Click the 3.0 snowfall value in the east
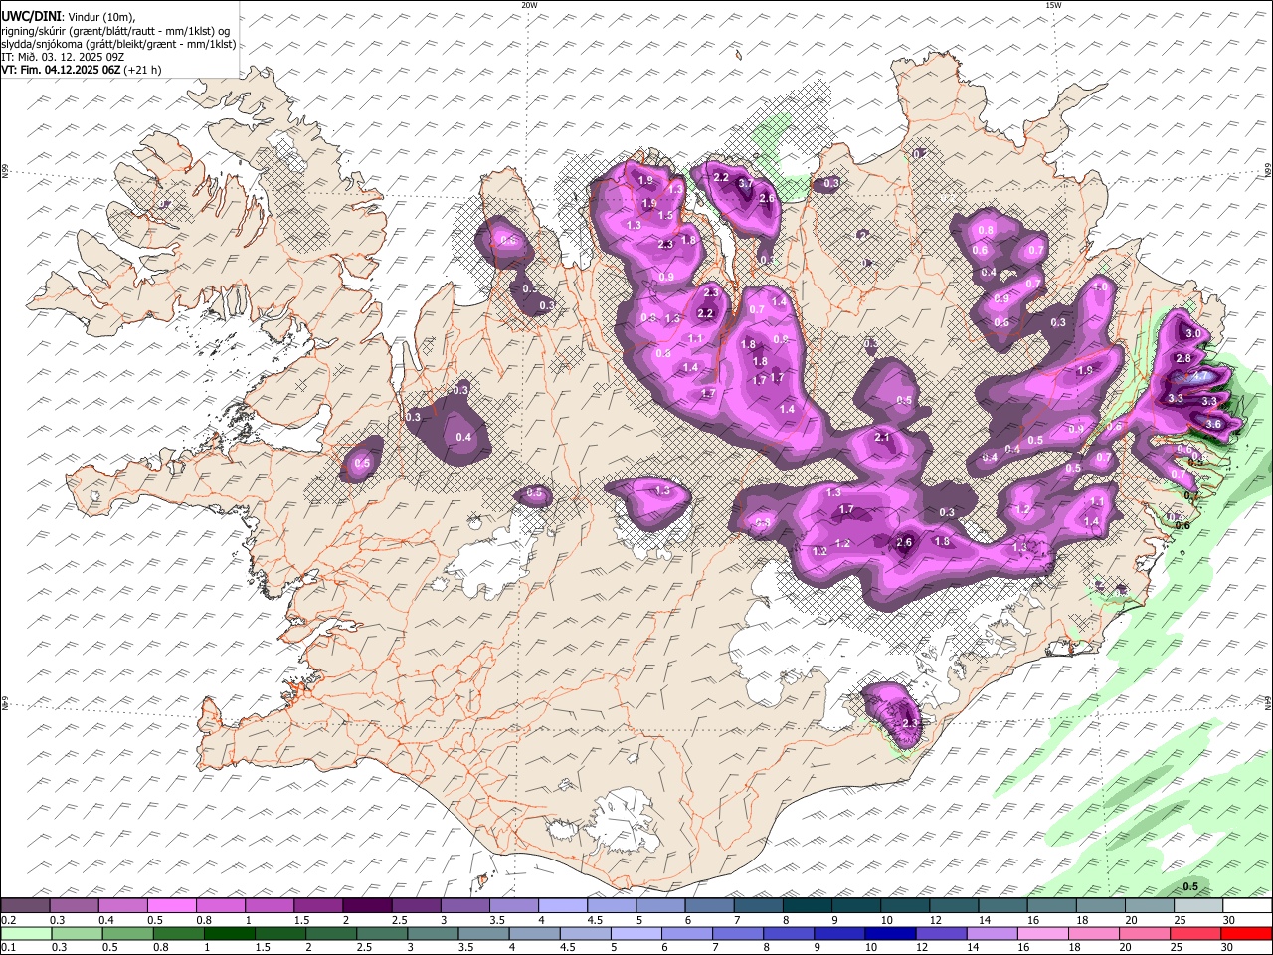The height and width of the screenshot is (955, 1273). pos(1193,333)
